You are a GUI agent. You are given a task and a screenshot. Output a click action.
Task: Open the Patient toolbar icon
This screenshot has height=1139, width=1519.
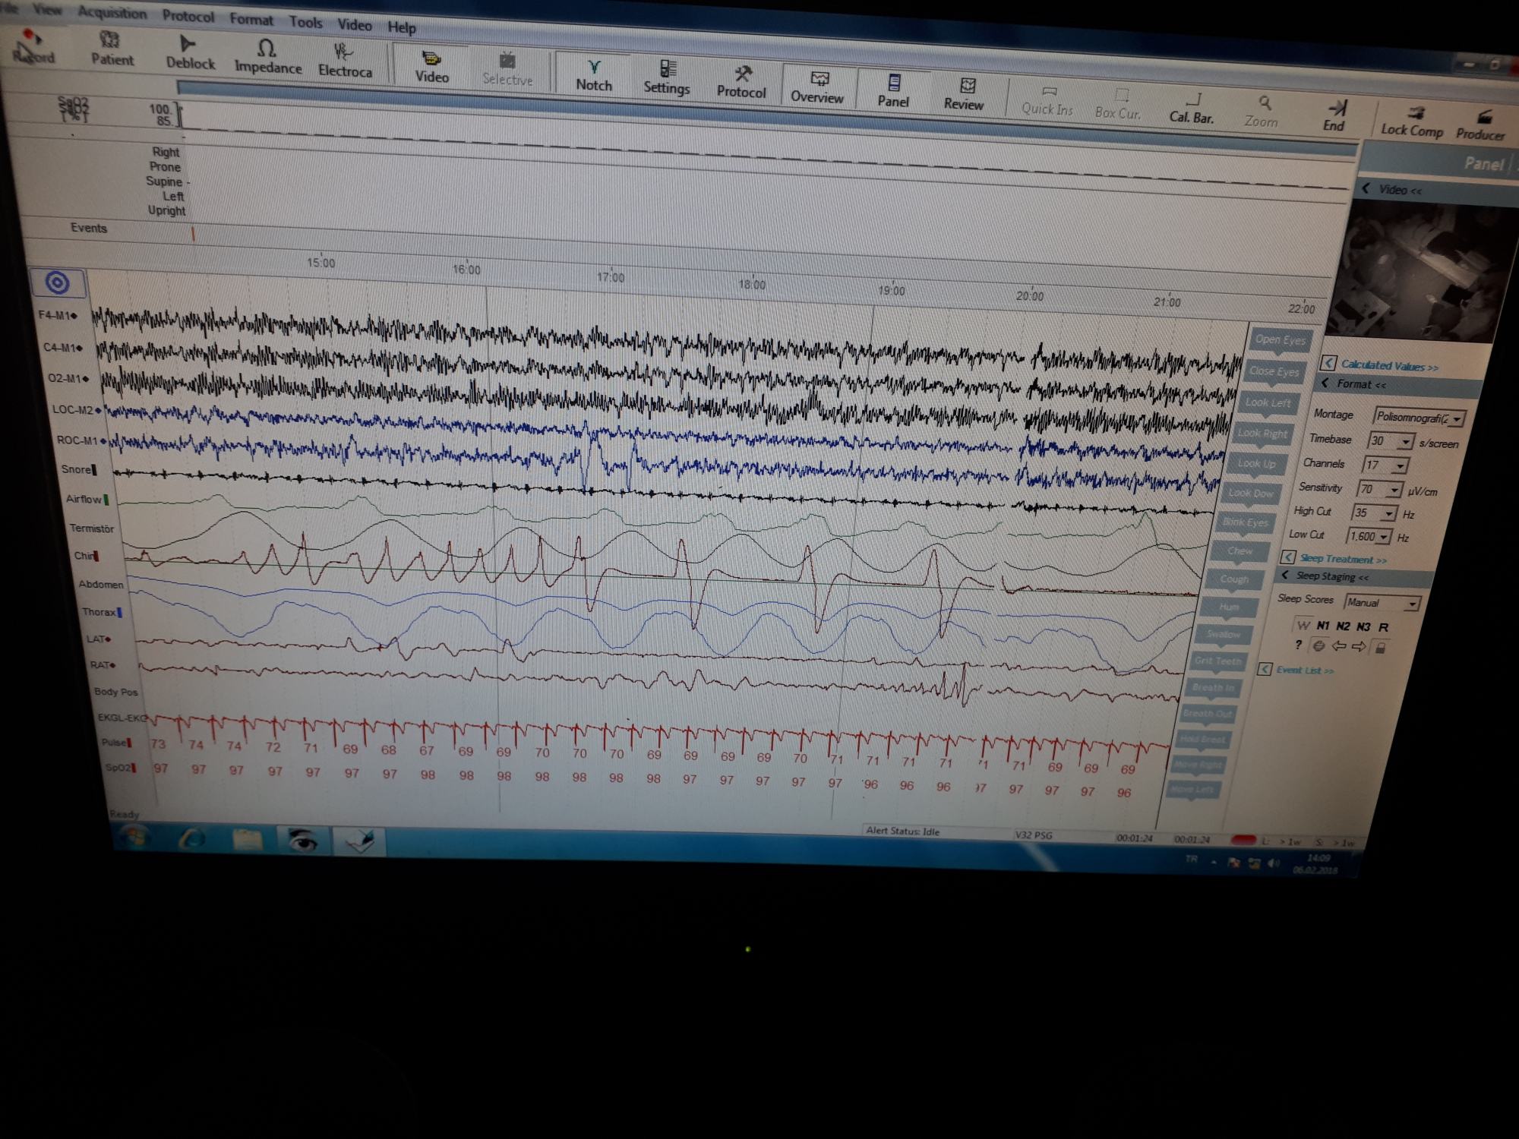point(112,48)
